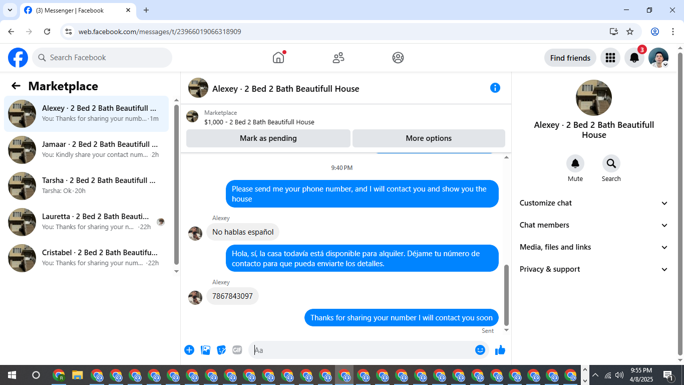The image size is (684, 385).
Task: Click the chat messages scrollbar thumb
Action: [x=506, y=295]
